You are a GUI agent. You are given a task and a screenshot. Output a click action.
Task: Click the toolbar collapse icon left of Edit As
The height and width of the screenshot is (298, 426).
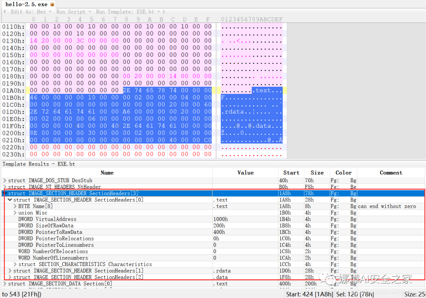coord(5,12)
